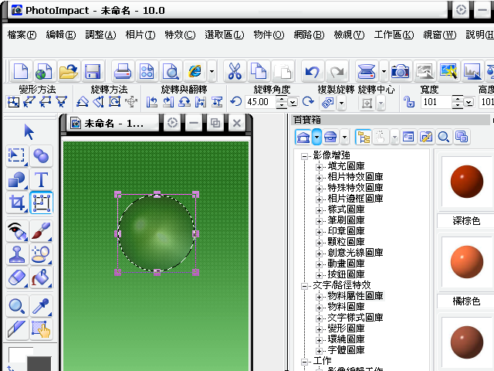Viewport: 494px width, 371px height.
Task: Increase rotation angle with stepper up arrow
Action: [282, 99]
